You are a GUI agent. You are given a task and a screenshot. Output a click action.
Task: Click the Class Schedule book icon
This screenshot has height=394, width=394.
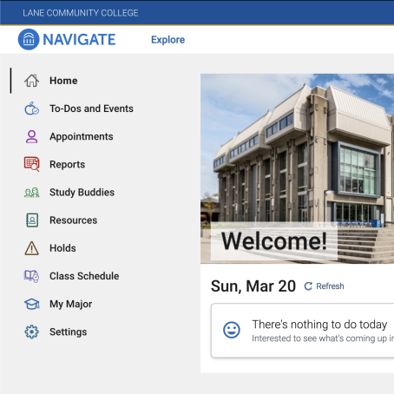31,276
